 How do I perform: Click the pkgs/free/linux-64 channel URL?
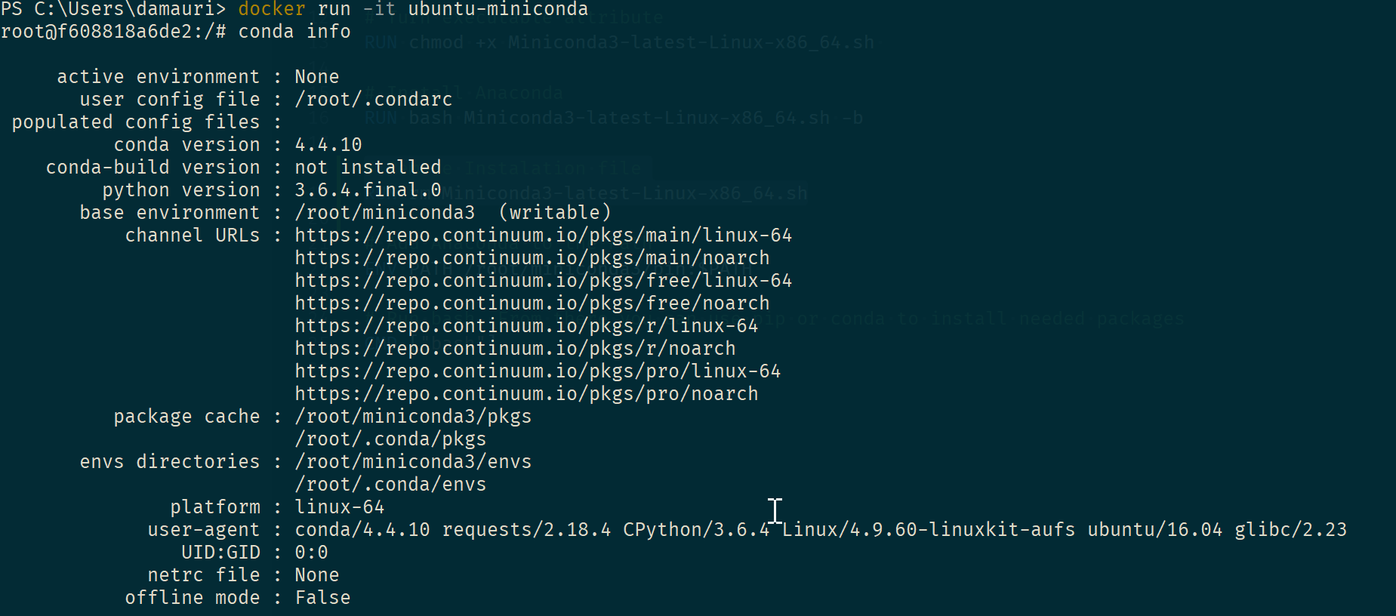pyautogui.click(x=543, y=281)
